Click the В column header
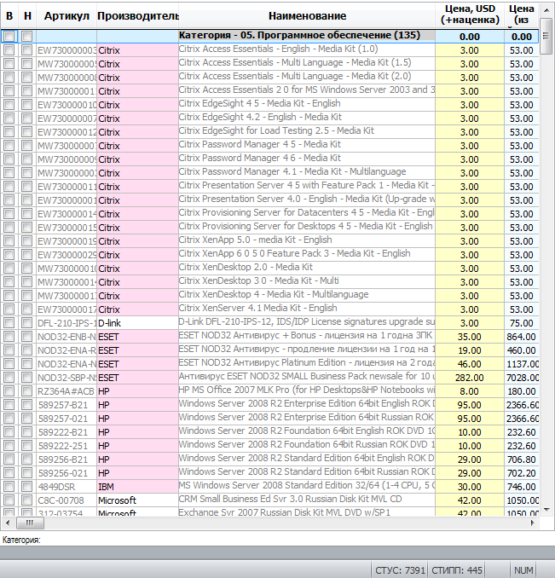This screenshot has width=555, height=578. tap(9, 16)
